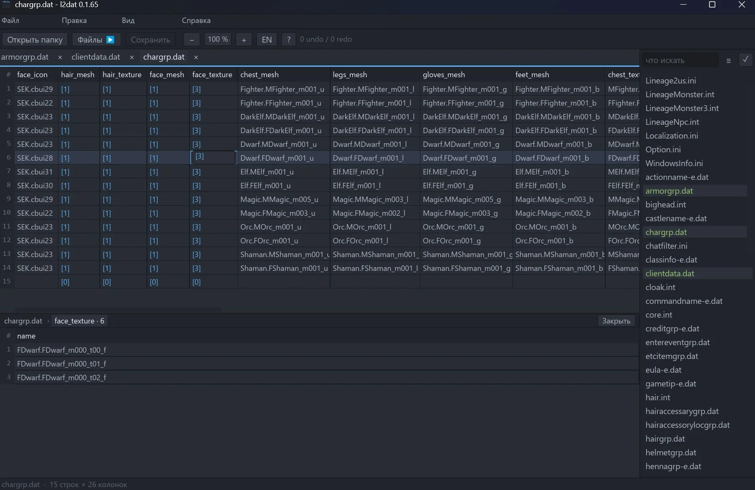Select the FDwarf.FDwarf_m000_t01_f name row
This screenshot has height=490, width=755.
(326, 364)
